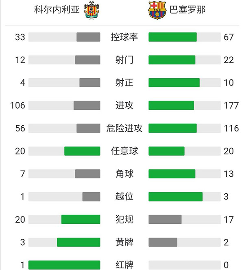Click Cornellà's full green 红牌 bar

(x=64, y=265)
